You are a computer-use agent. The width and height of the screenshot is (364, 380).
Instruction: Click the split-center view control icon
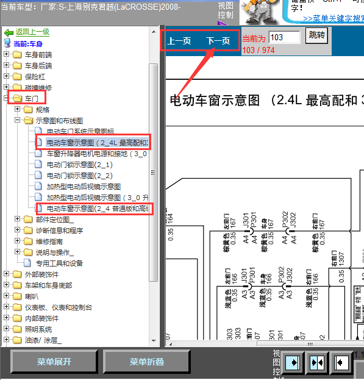tap(318, 363)
